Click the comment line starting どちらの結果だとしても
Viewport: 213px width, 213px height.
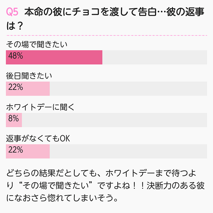click(x=101, y=173)
